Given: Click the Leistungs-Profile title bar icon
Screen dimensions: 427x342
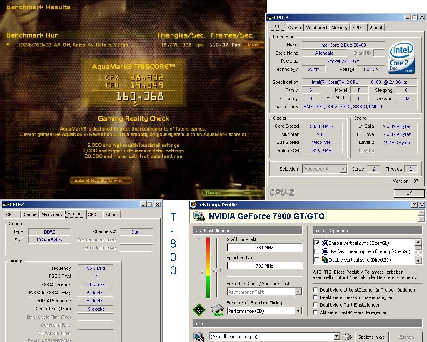Looking at the screenshot, I should (193, 204).
